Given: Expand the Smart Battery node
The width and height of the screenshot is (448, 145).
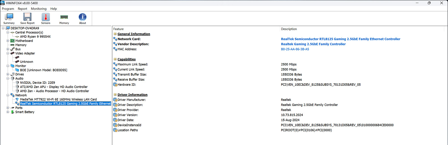Looking at the screenshot, I should click(x=8, y=112).
